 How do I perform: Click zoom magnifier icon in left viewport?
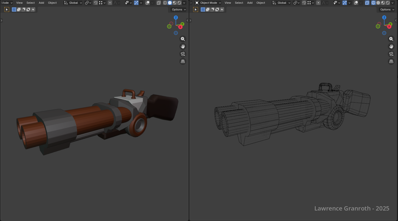click(x=183, y=39)
